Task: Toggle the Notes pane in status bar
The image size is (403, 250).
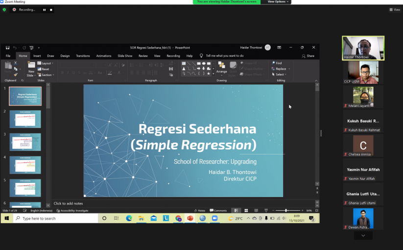Action: 200,210
